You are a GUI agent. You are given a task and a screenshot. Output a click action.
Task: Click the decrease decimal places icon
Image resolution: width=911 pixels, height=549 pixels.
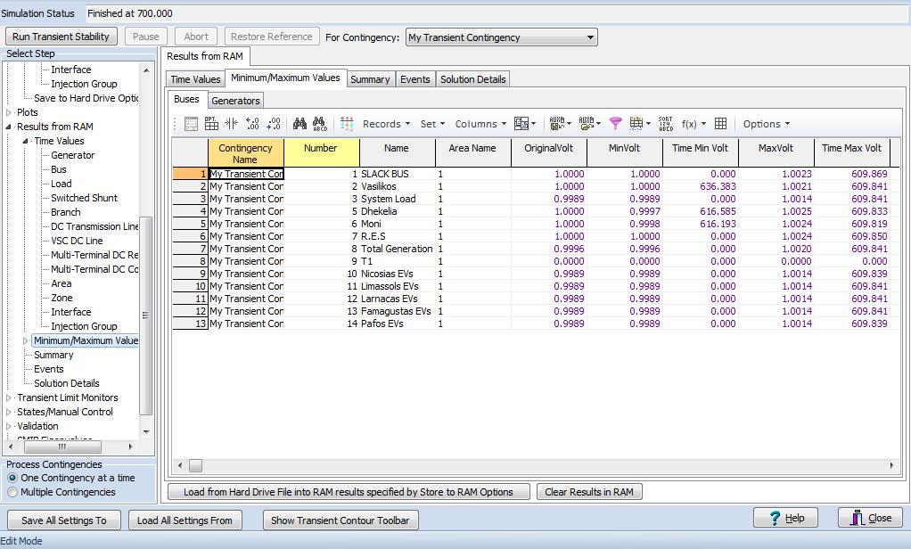pos(274,124)
